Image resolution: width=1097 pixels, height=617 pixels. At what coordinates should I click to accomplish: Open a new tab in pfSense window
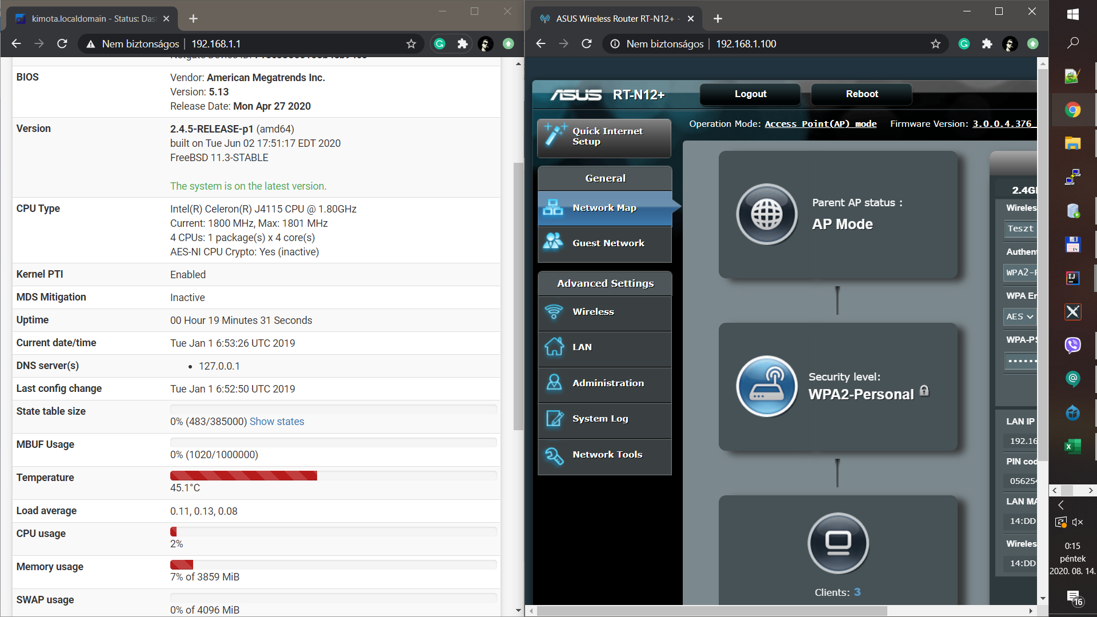193,19
